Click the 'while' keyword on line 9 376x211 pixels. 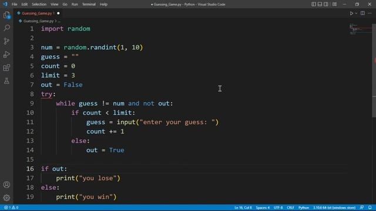[65, 103]
